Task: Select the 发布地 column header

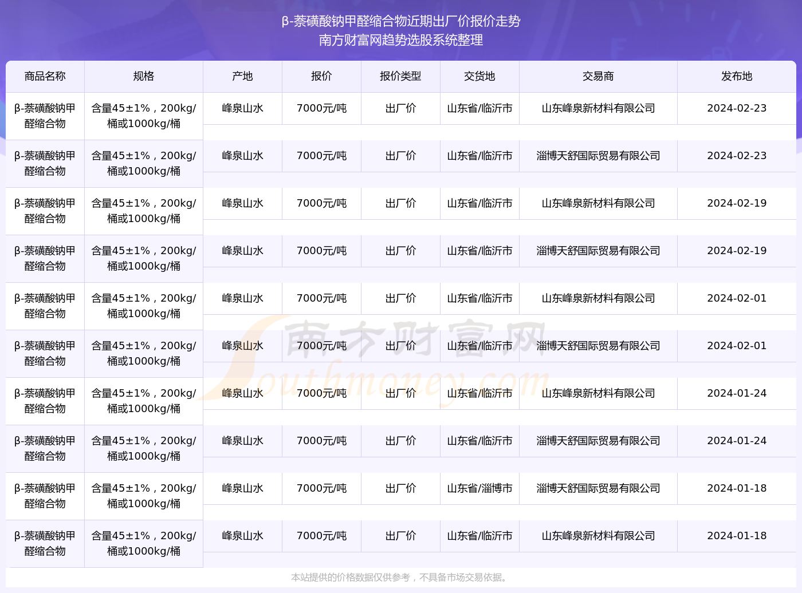Action: (737, 76)
